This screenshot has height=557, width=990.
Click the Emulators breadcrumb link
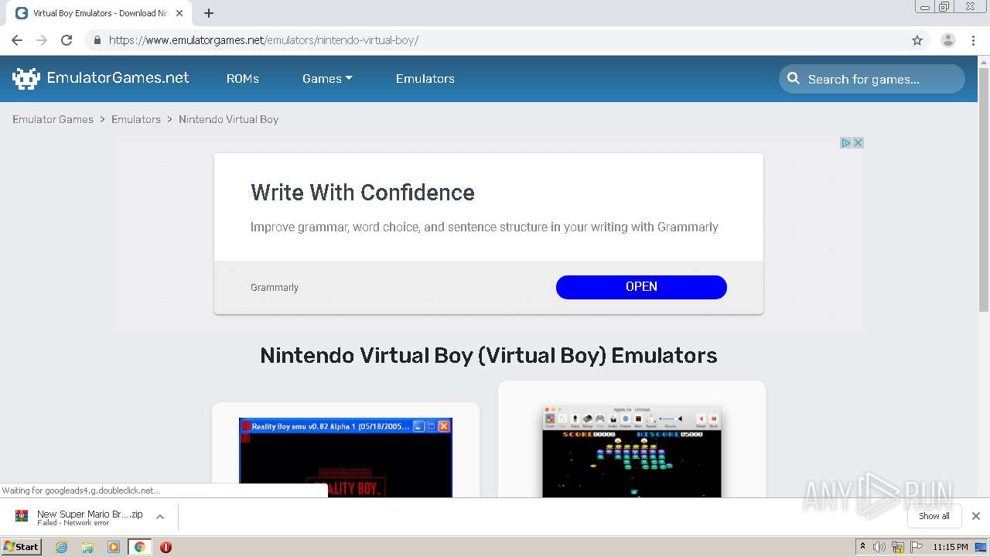[136, 119]
